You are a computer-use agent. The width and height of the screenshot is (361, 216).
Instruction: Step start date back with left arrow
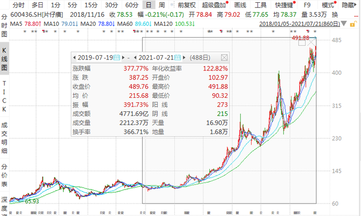74,57
